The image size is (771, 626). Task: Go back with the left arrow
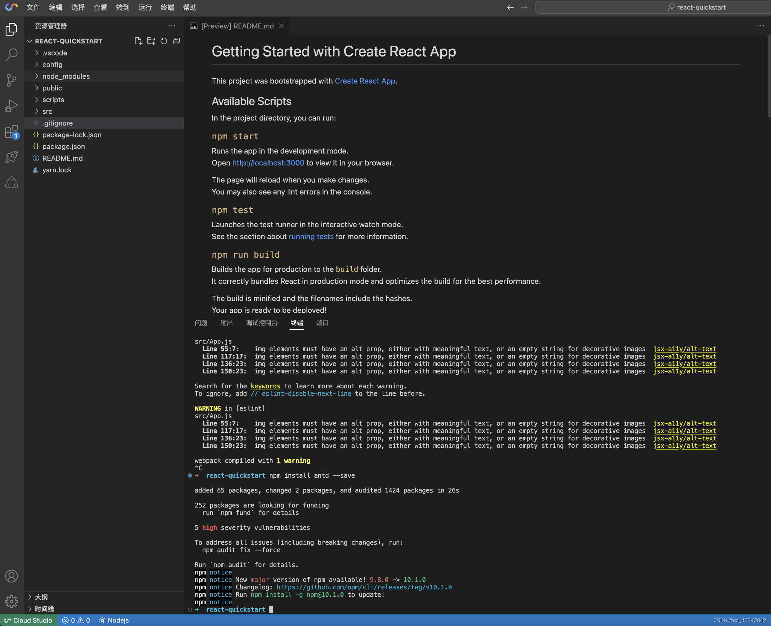click(x=511, y=7)
